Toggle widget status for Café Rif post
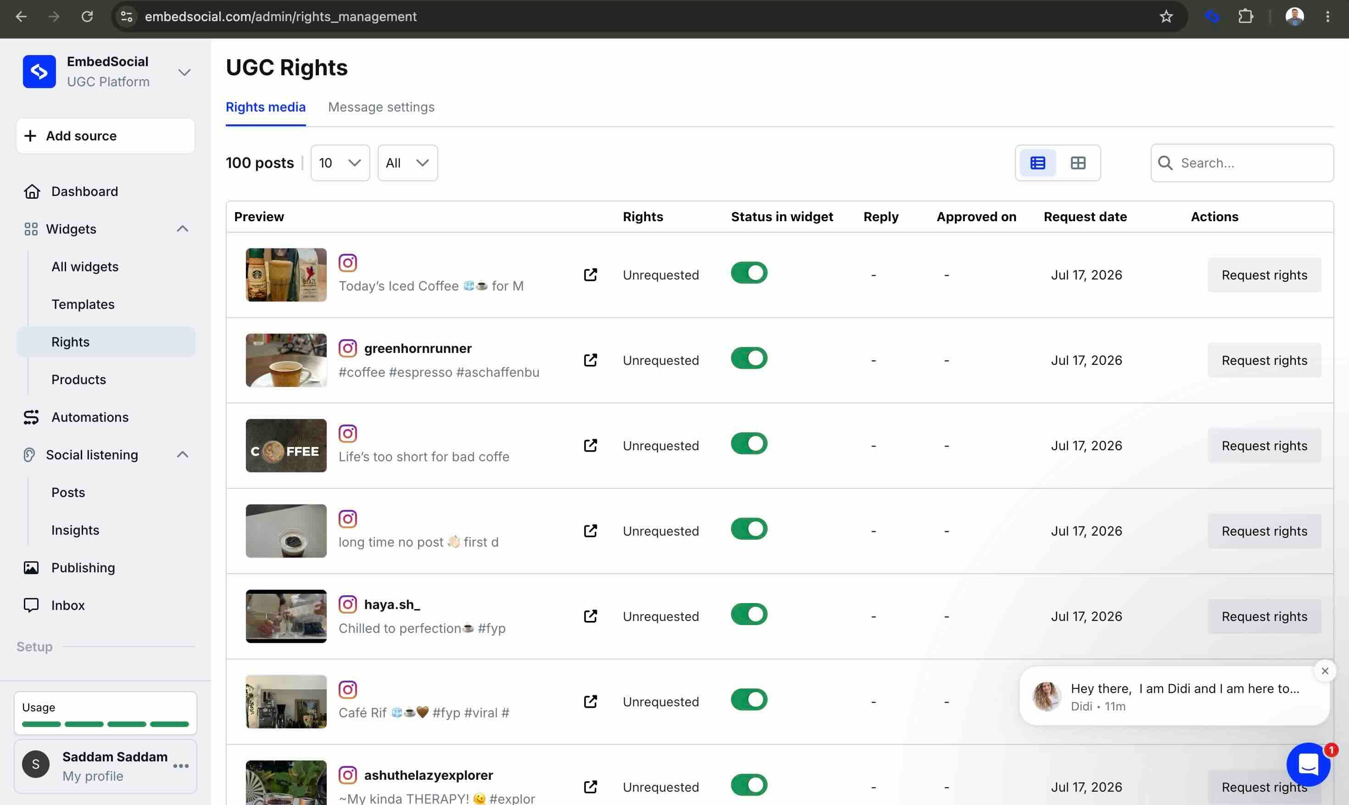Image resolution: width=1349 pixels, height=805 pixels. coord(749,699)
